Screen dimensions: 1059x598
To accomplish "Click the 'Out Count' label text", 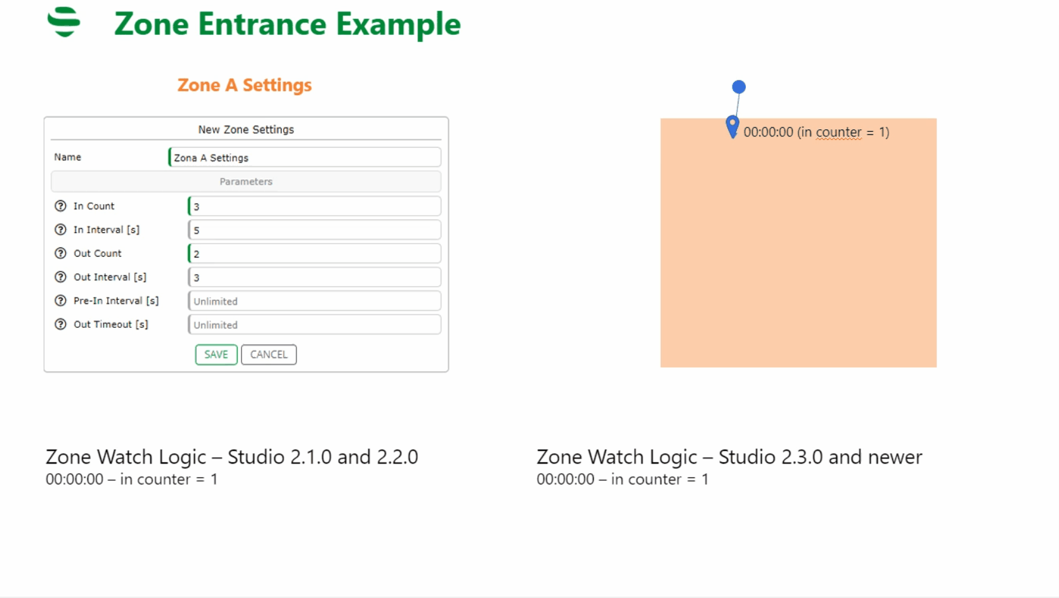I will (x=98, y=253).
